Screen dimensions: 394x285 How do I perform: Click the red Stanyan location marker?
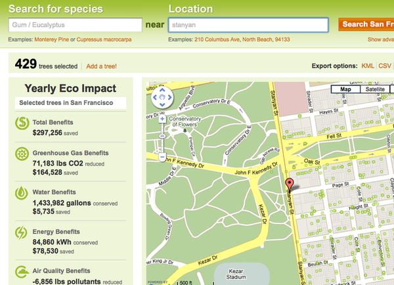pos(290,185)
